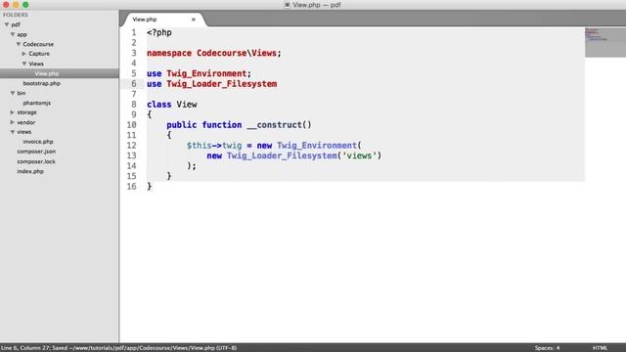Collapse the app folder arrow
The width and height of the screenshot is (626, 352).
pos(13,35)
